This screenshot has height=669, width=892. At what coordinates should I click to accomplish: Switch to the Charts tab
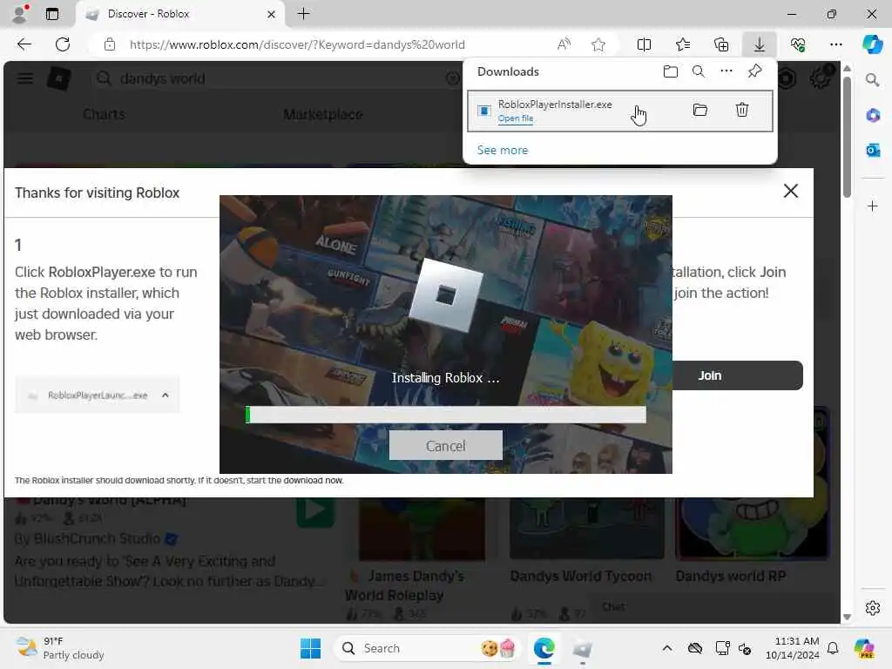tap(104, 114)
